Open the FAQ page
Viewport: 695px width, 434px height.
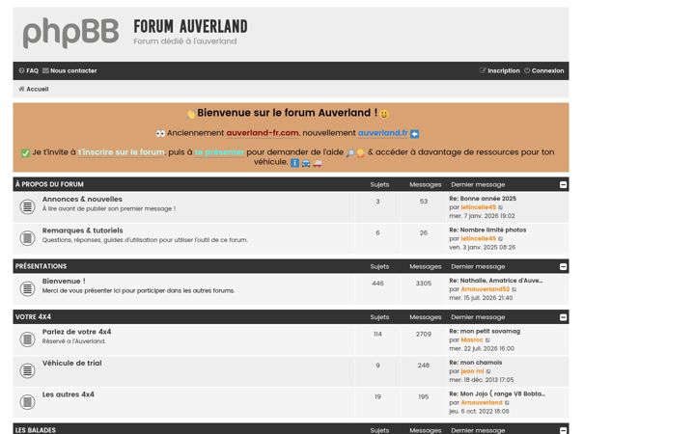29,70
